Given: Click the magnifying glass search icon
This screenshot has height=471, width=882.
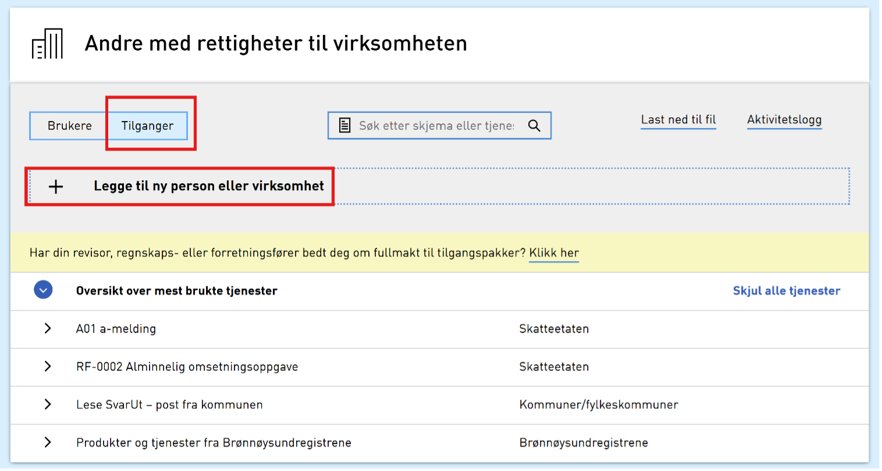Looking at the screenshot, I should pos(534,125).
